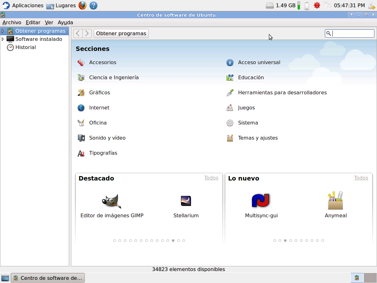Screen dimensions: 377x283
Task: Click the Ciencia e Ingeniería icon
Action: pyautogui.click(x=81, y=77)
